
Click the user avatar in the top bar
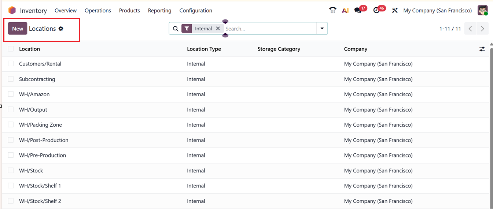[x=482, y=10]
